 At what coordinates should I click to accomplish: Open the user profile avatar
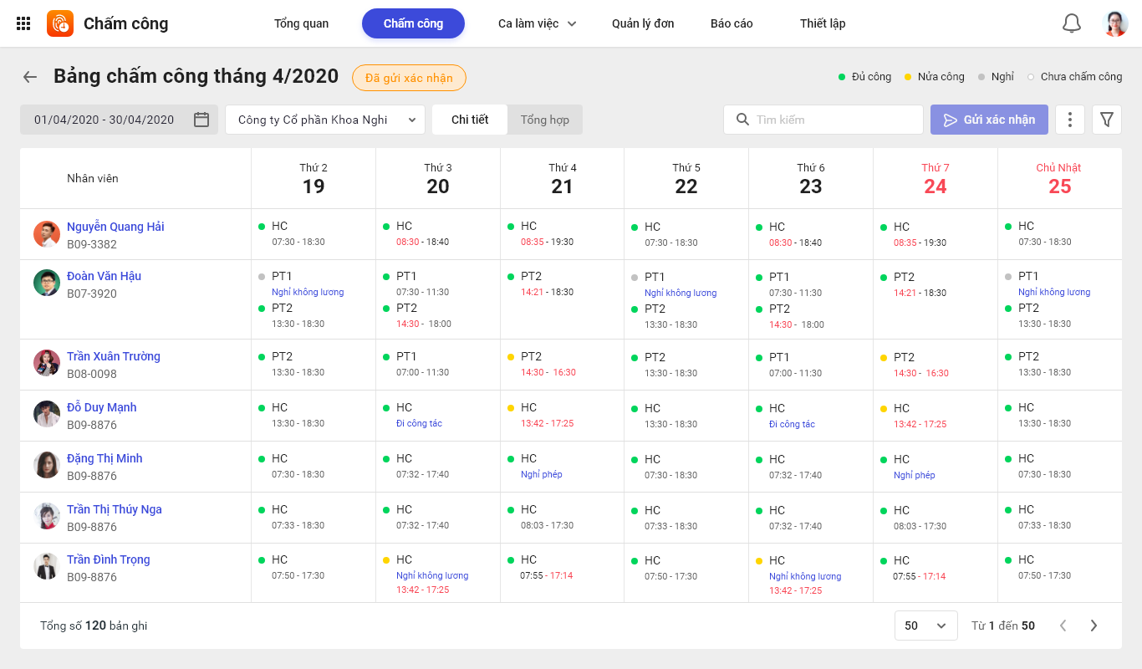(1115, 23)
